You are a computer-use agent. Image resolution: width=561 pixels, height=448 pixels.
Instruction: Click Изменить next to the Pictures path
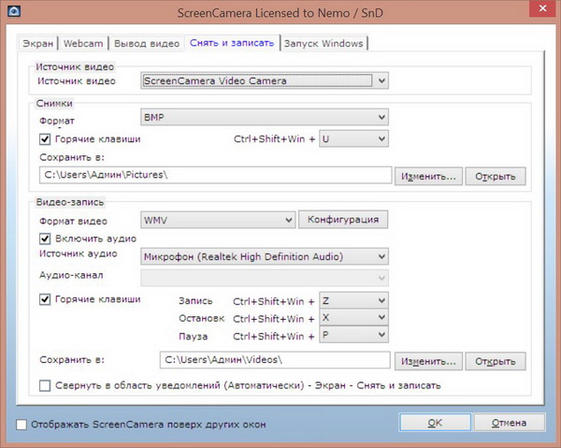click(x=428, y=176)
